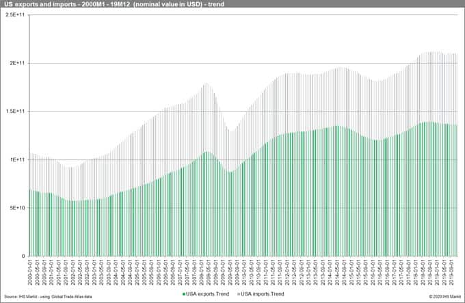Click the exports trough in 2009 dip
Viewport: 465px width, 303px height.
[231, 174]
